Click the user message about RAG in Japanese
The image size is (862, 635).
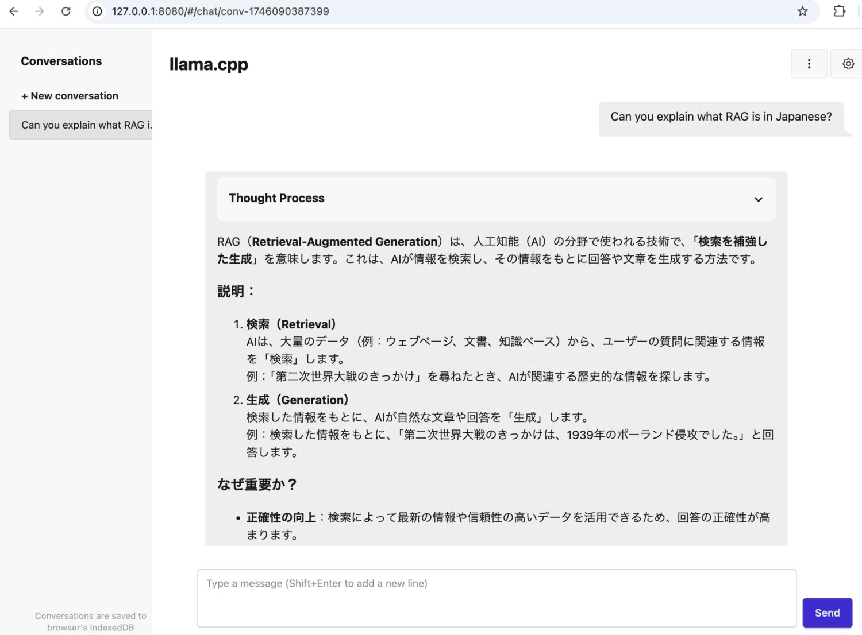(721, 117)
